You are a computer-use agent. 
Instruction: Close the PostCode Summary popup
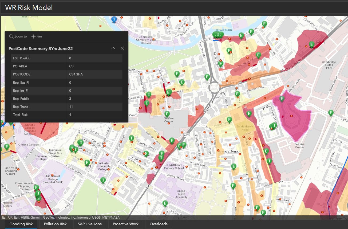click(x=122, y=48)
